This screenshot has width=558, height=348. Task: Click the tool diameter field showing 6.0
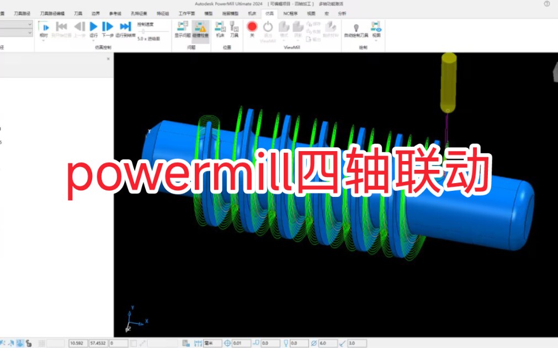click(x=327, y=343)
